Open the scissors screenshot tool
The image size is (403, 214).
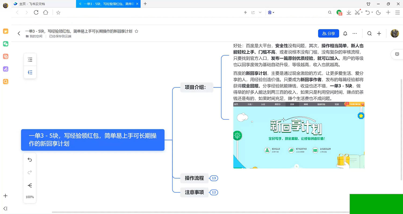(x=357, y=12)
